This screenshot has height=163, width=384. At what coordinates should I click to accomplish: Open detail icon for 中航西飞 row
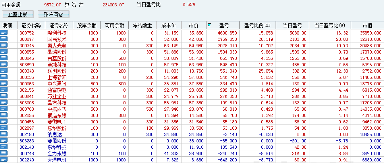4,109
